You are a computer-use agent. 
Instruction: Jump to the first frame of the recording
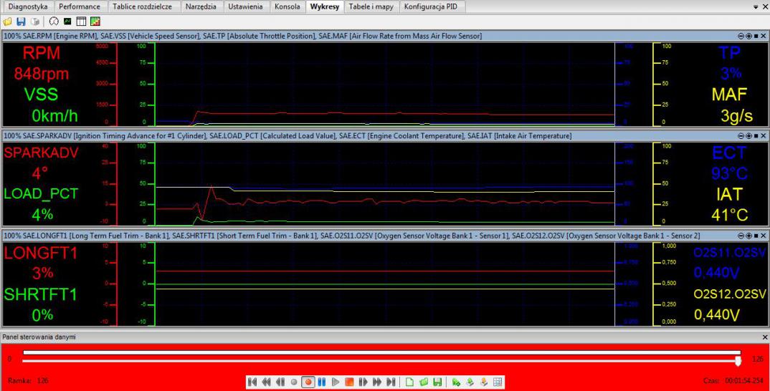point(252,382)
